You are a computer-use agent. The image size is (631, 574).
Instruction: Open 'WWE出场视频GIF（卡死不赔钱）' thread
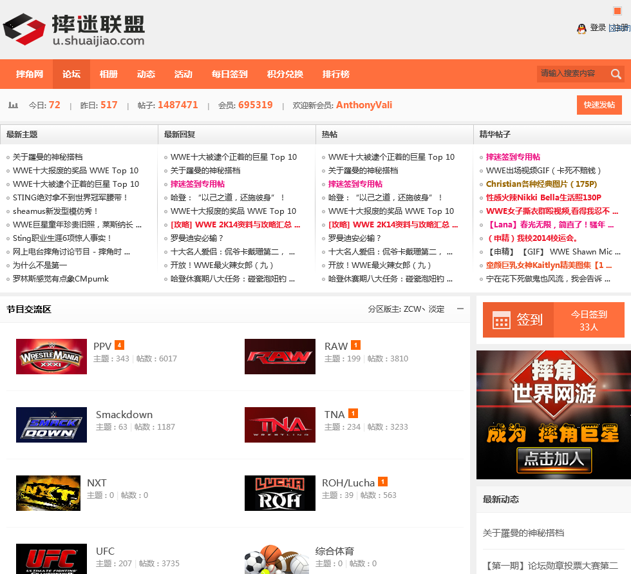point(543,171)
